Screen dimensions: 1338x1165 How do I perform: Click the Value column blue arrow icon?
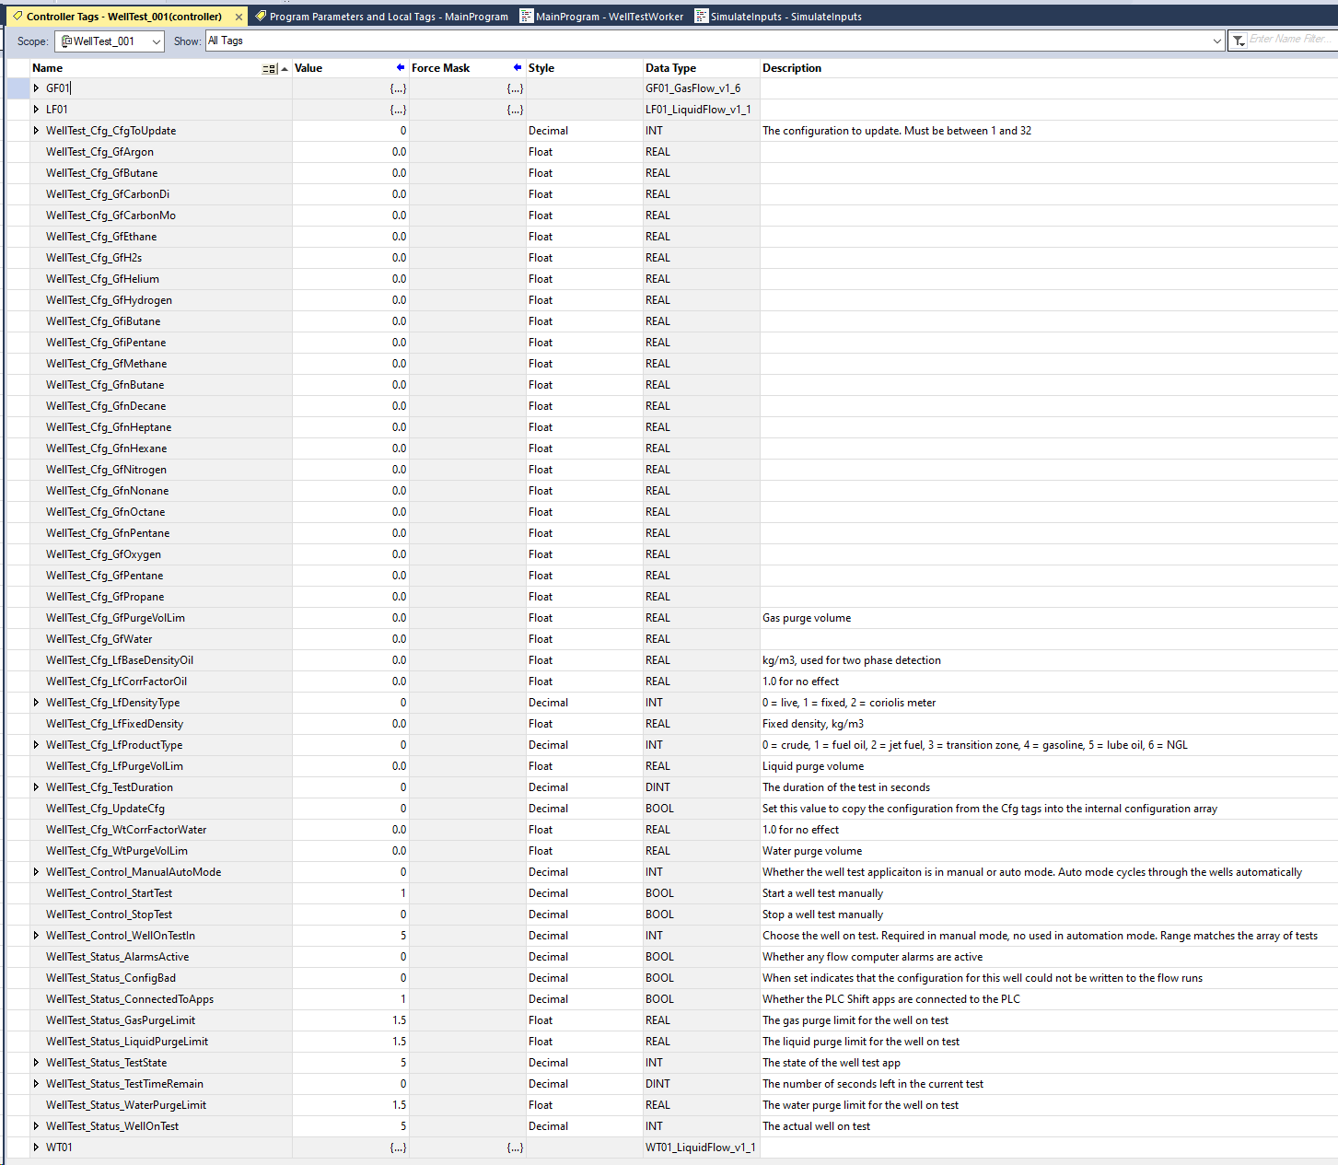[x=400, y=68]
